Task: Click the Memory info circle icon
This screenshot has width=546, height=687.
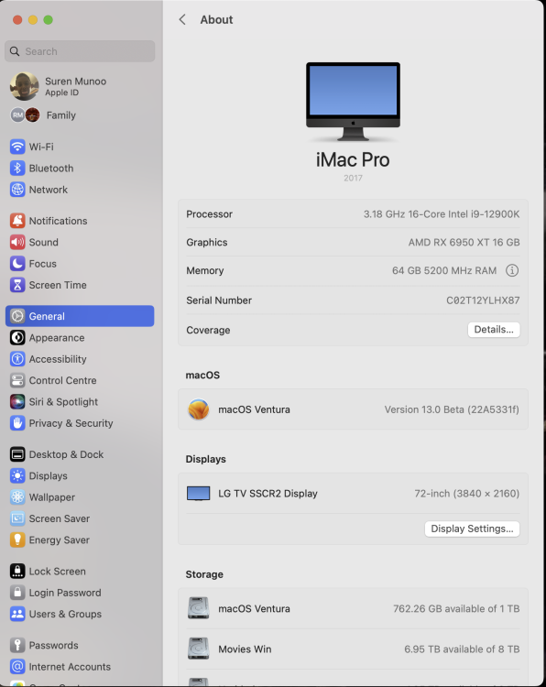Action: [x=512, y=270]
